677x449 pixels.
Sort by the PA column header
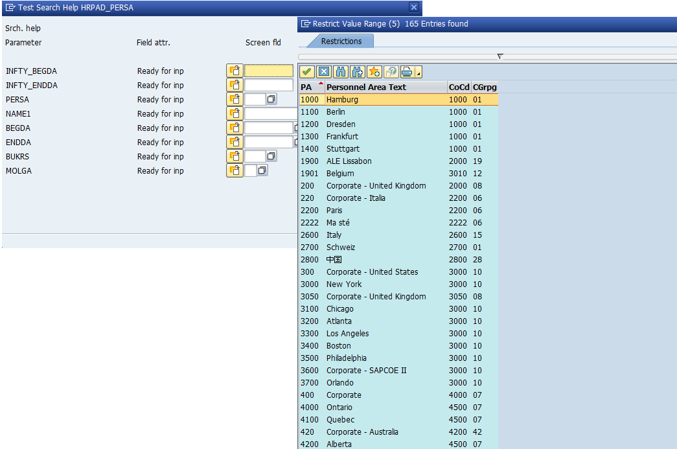[312, 87]
